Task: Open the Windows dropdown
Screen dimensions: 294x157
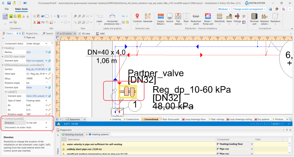Action: click(x=224, y=9)
